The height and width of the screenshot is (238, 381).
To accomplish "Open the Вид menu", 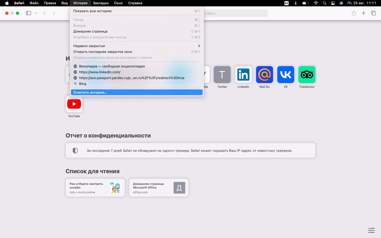I will (x=65, y=3).
